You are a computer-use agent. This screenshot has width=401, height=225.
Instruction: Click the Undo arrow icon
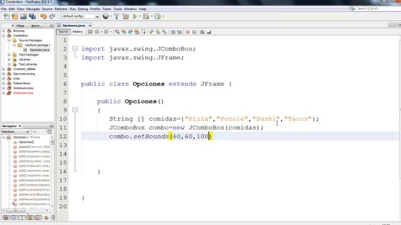[x=43, y=17]
